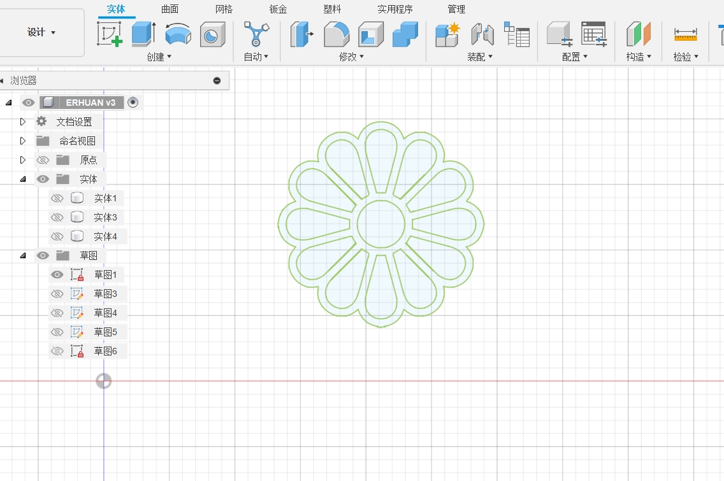The height and width of the screenshot is (481, 724).
Task: Click the 实体1 body icon
Action: pos(77,198)
